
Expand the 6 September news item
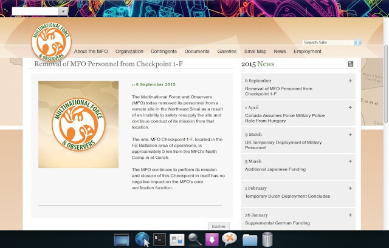[350, 81]
